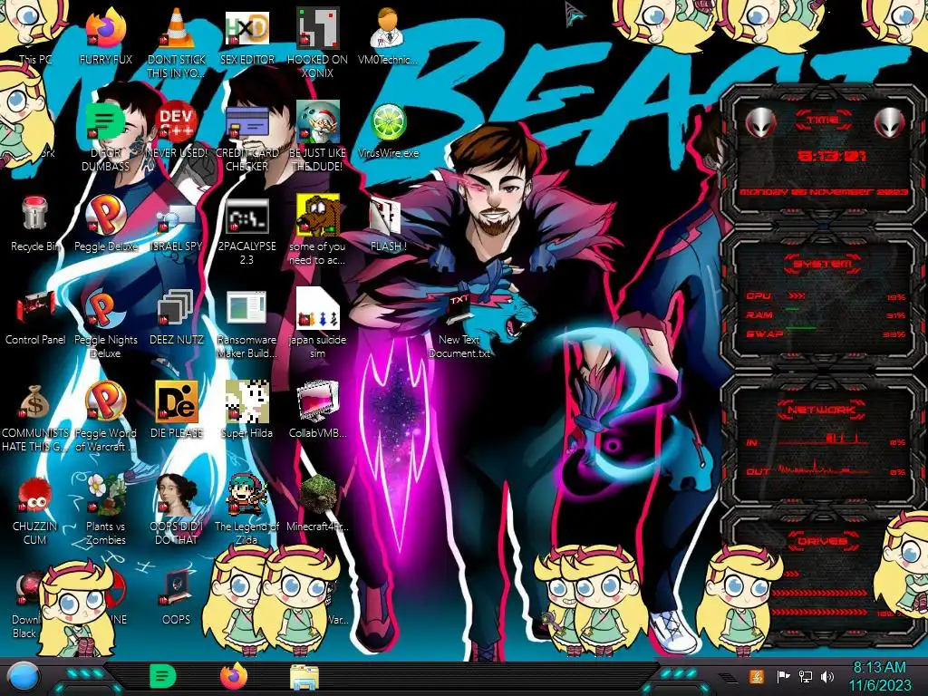
Task: Launch 2PACALYPSE 2.3 console icon
Action: [x=247, y=229]
